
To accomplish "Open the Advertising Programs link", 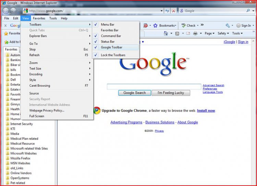I will (x=126, y=122).
